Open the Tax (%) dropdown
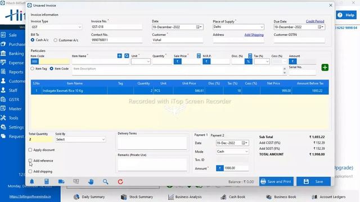This screenshot has height=202, width=360. point(267,61)
